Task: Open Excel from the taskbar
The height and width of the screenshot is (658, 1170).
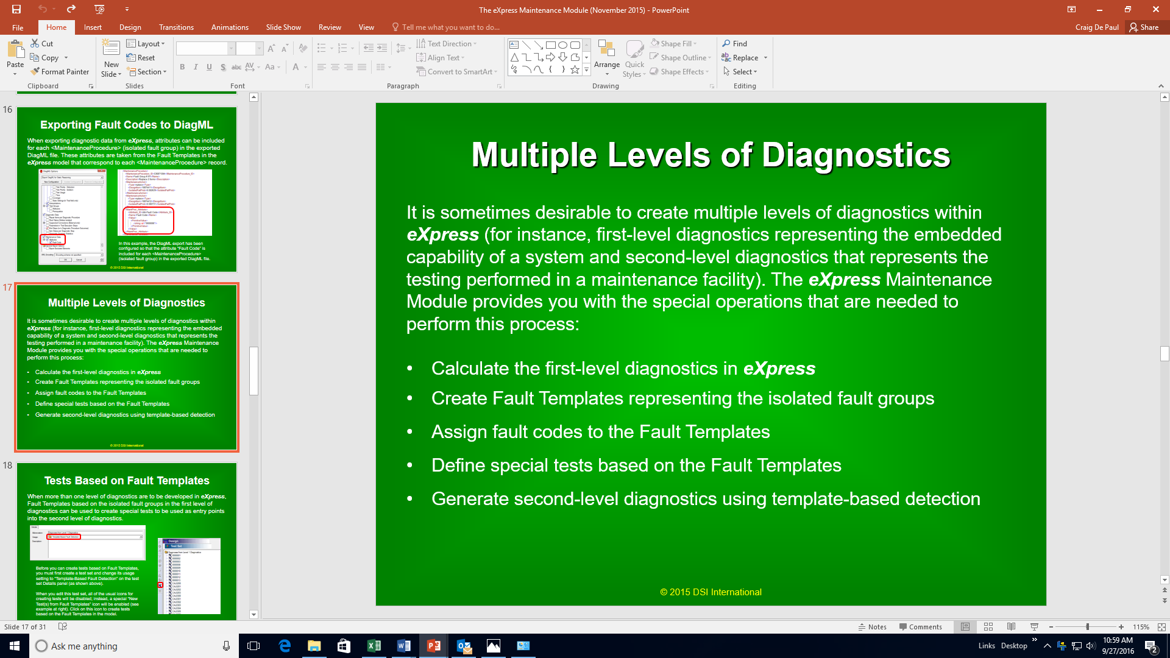Action: 374,646
